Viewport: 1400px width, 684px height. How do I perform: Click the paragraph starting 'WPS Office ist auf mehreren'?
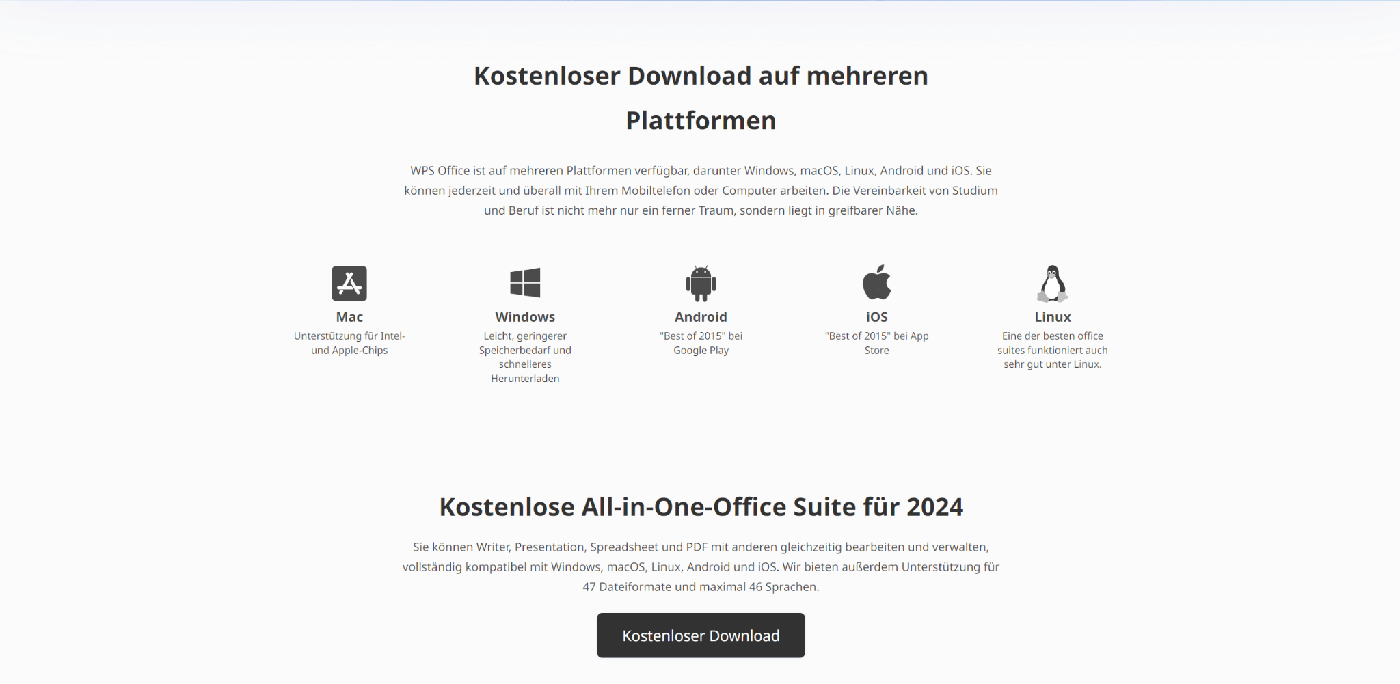pos(701,191)
